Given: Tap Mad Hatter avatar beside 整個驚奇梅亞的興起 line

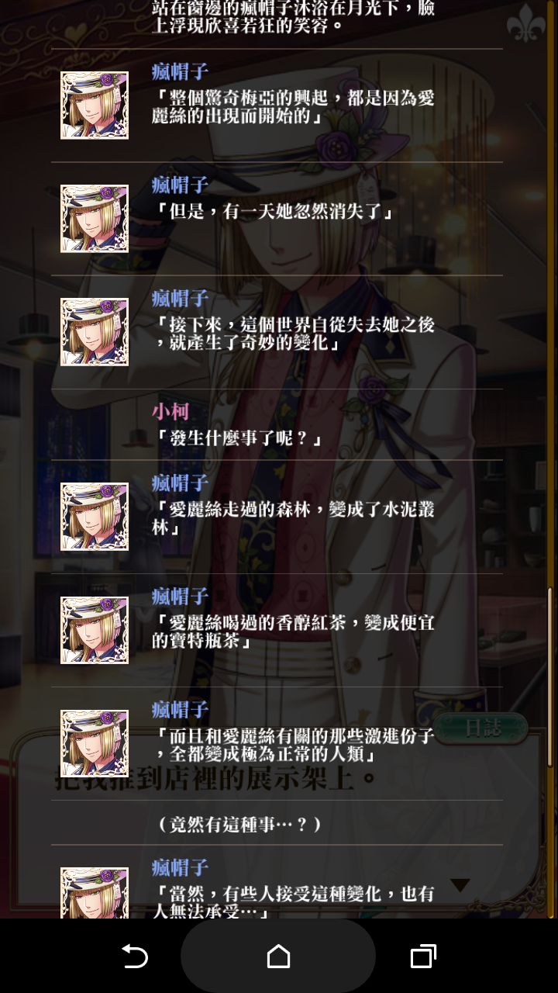Looking at the screenshot, I should click(95, 106).
